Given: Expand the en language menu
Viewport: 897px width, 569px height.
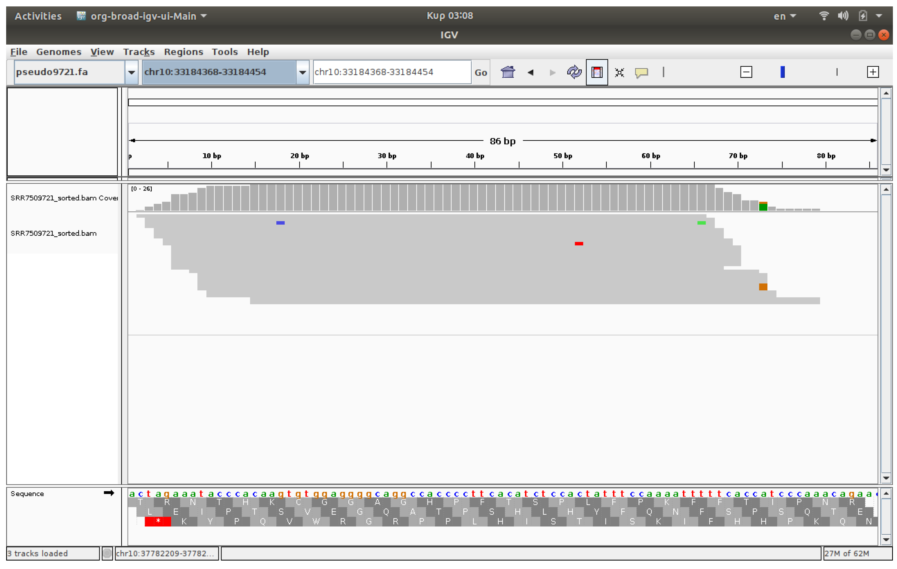Looking at the screenshot, I should 785,16.
